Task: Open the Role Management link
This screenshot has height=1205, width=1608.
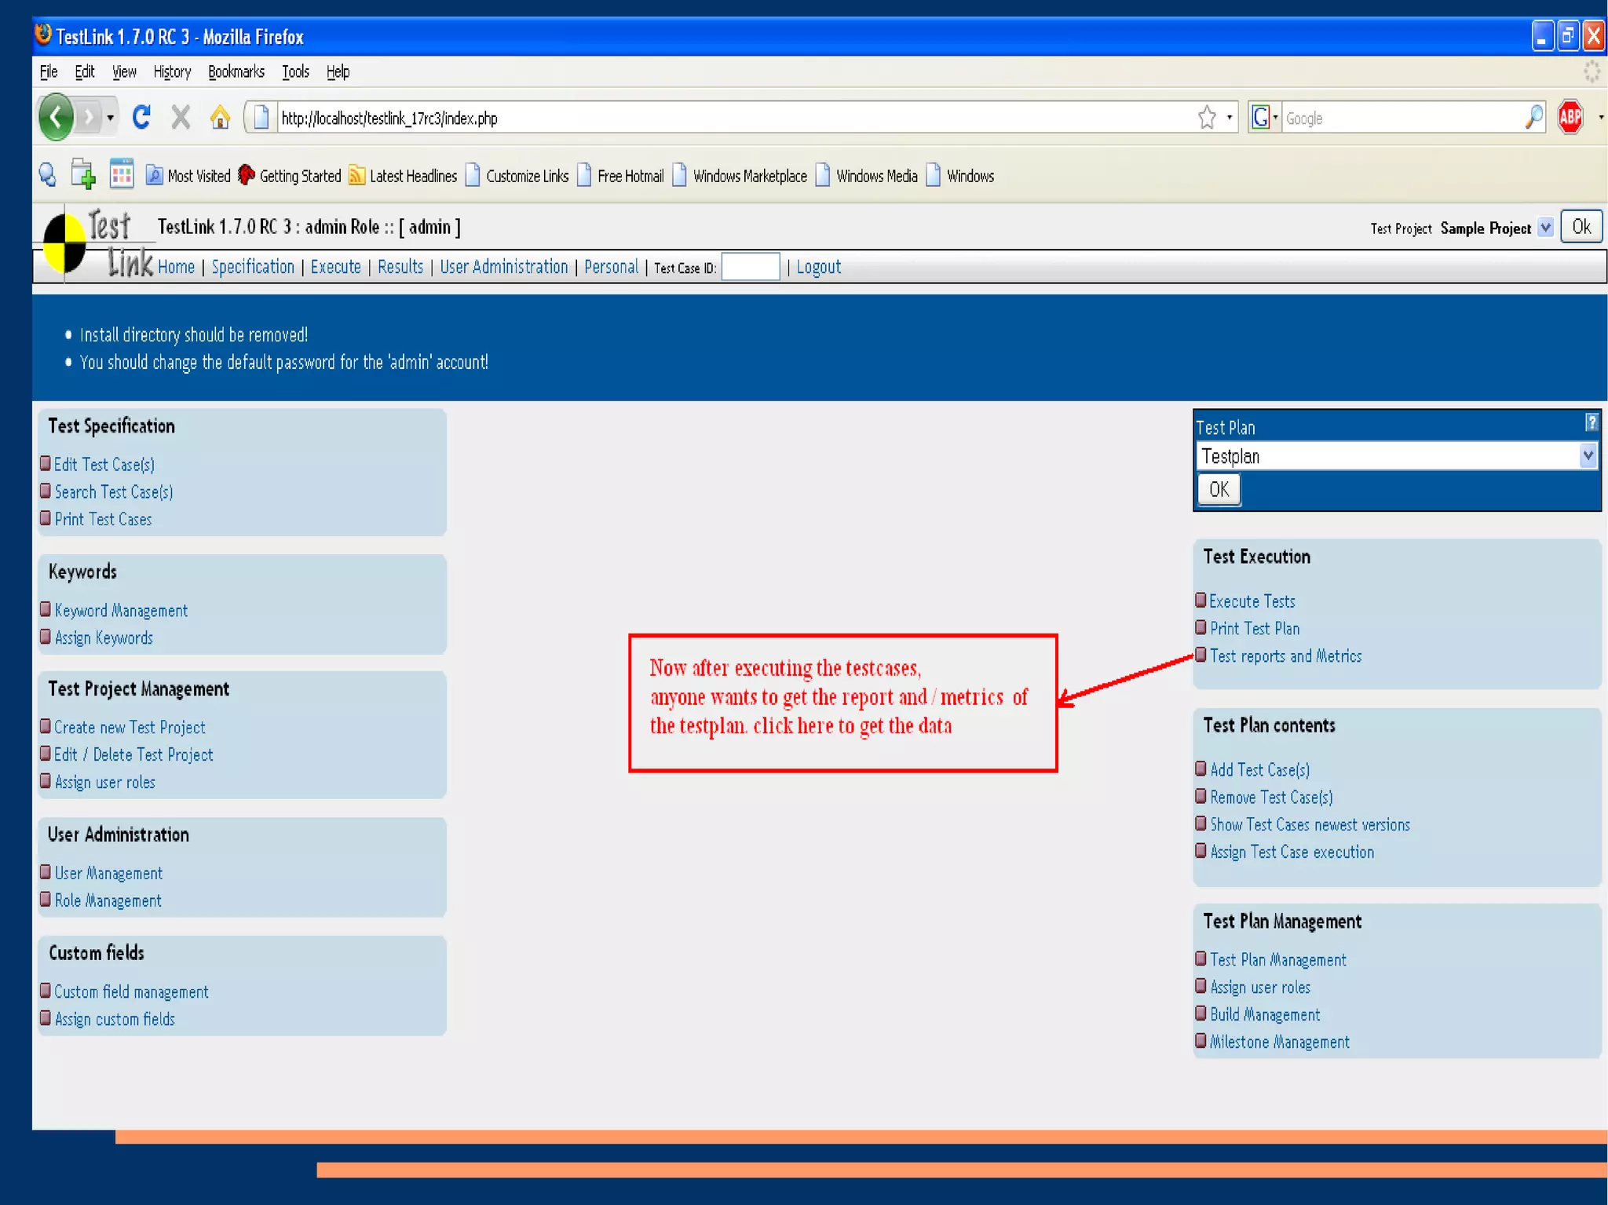Action: [x=108, y=901]
